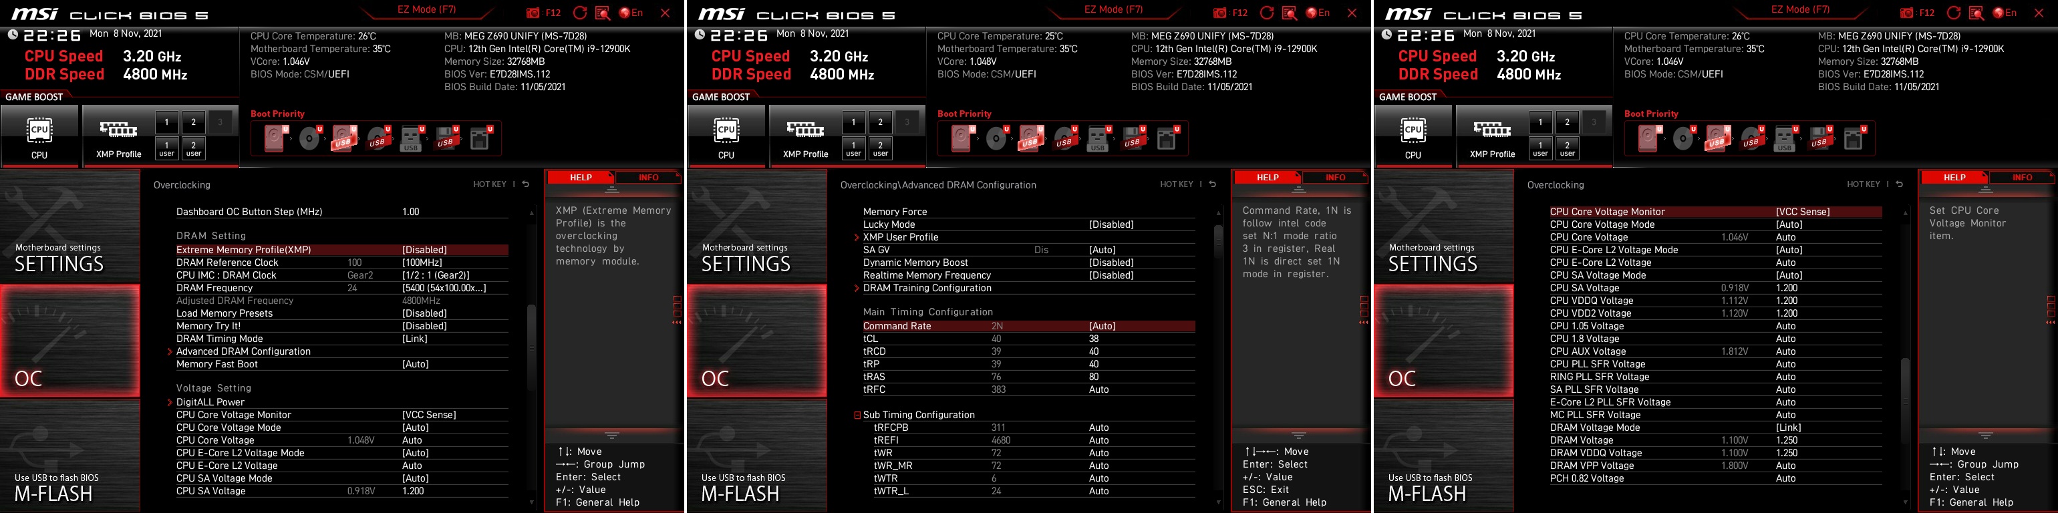Open SETTINGS section in left panel
Viewport: 2058px width, 513px height.
pyautogui.click(x=70, y=226)
